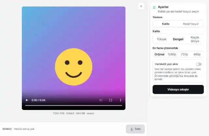Click the video info text 720×720
Screen dimensions: 209x136
click(x=73, y=113)
